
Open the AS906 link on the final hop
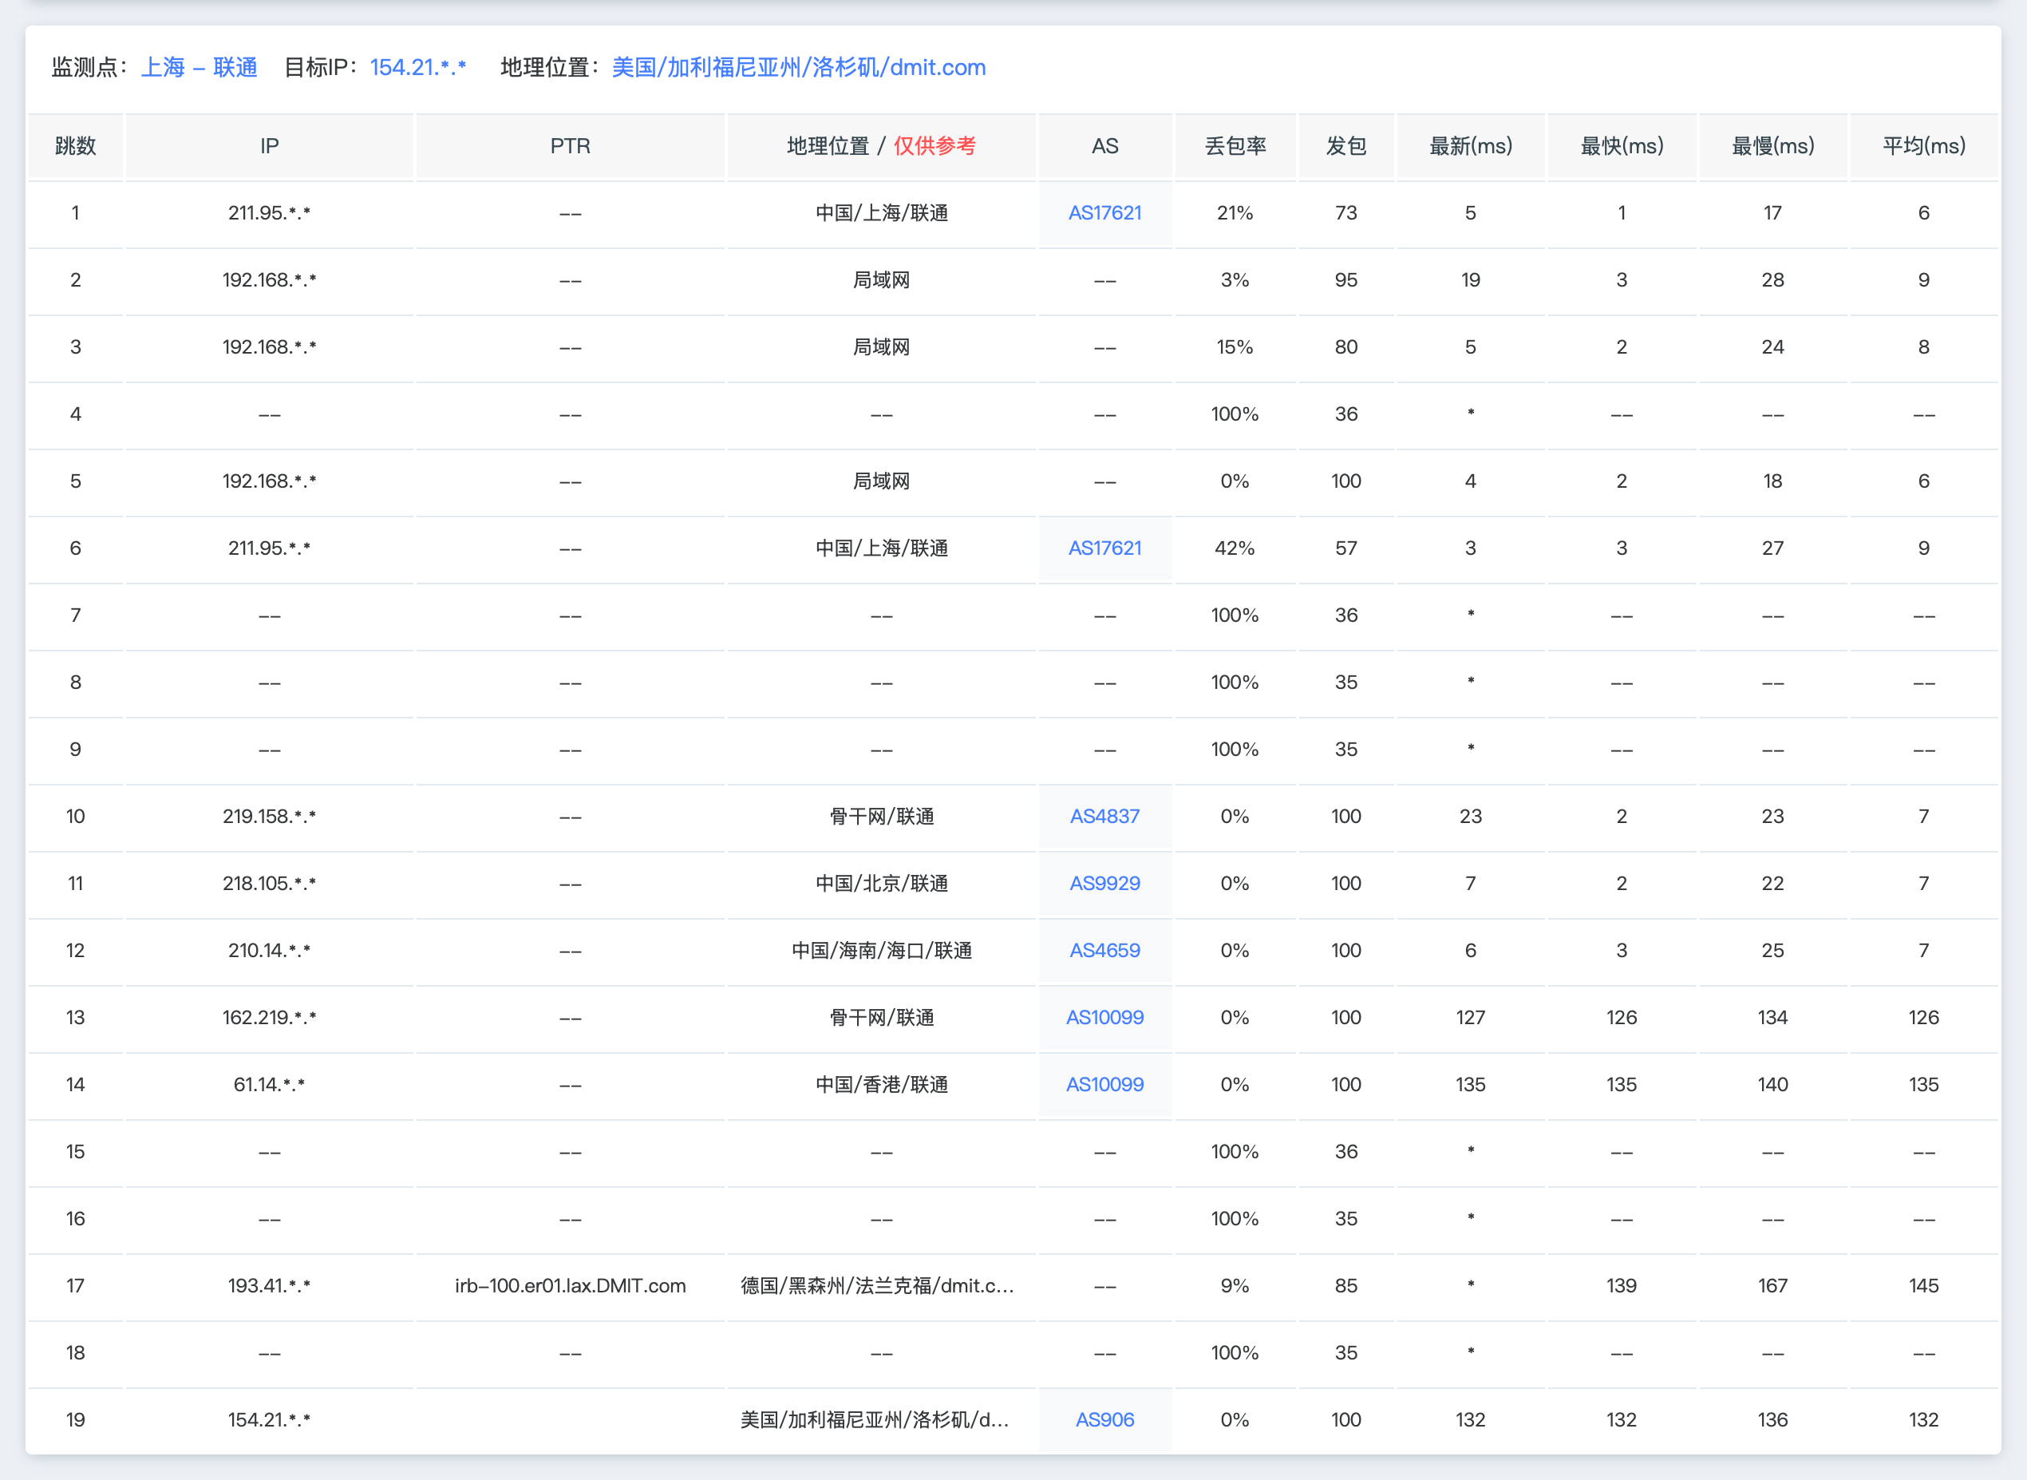pyautogui.click(x=1104, y=1419)
